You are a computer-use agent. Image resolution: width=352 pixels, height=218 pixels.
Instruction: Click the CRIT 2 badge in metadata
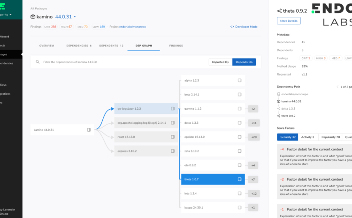[x=306, y=58]
